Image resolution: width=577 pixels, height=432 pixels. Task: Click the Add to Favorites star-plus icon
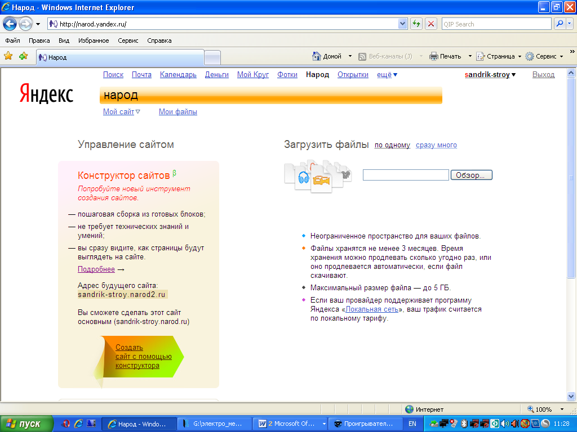click(x=24, y=56)
